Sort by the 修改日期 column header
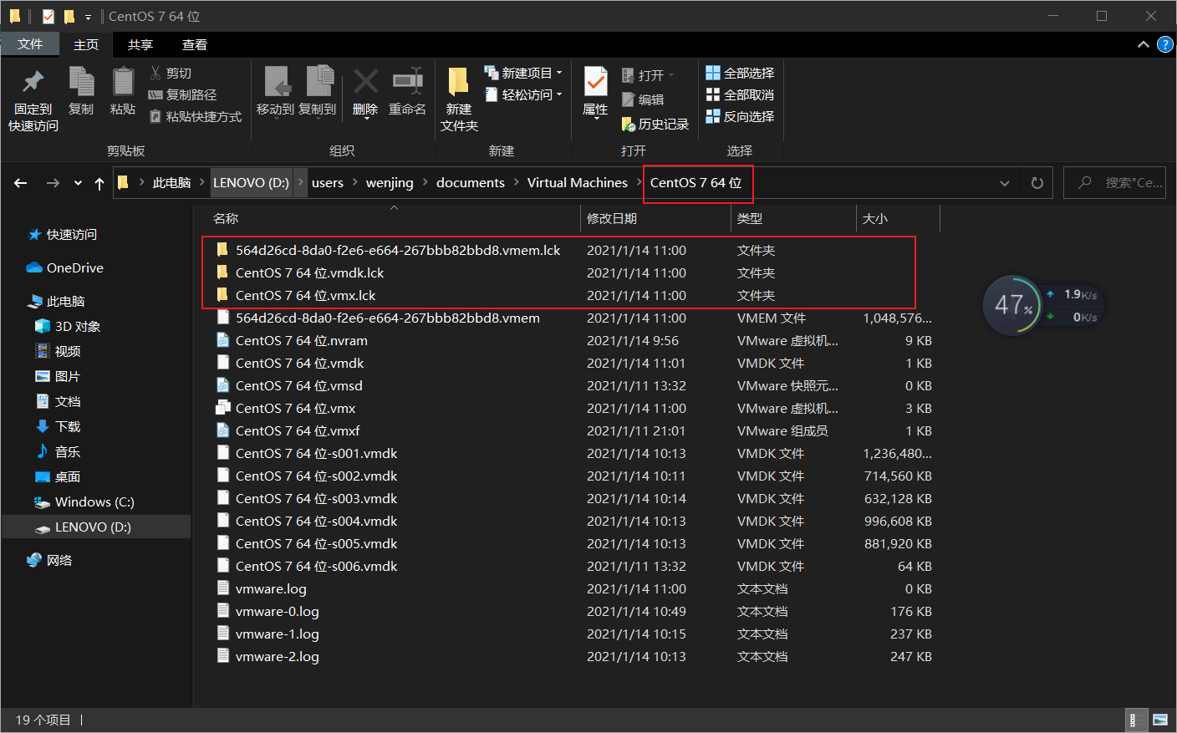This screenshot has width=1177, height=733. (612, 219)
